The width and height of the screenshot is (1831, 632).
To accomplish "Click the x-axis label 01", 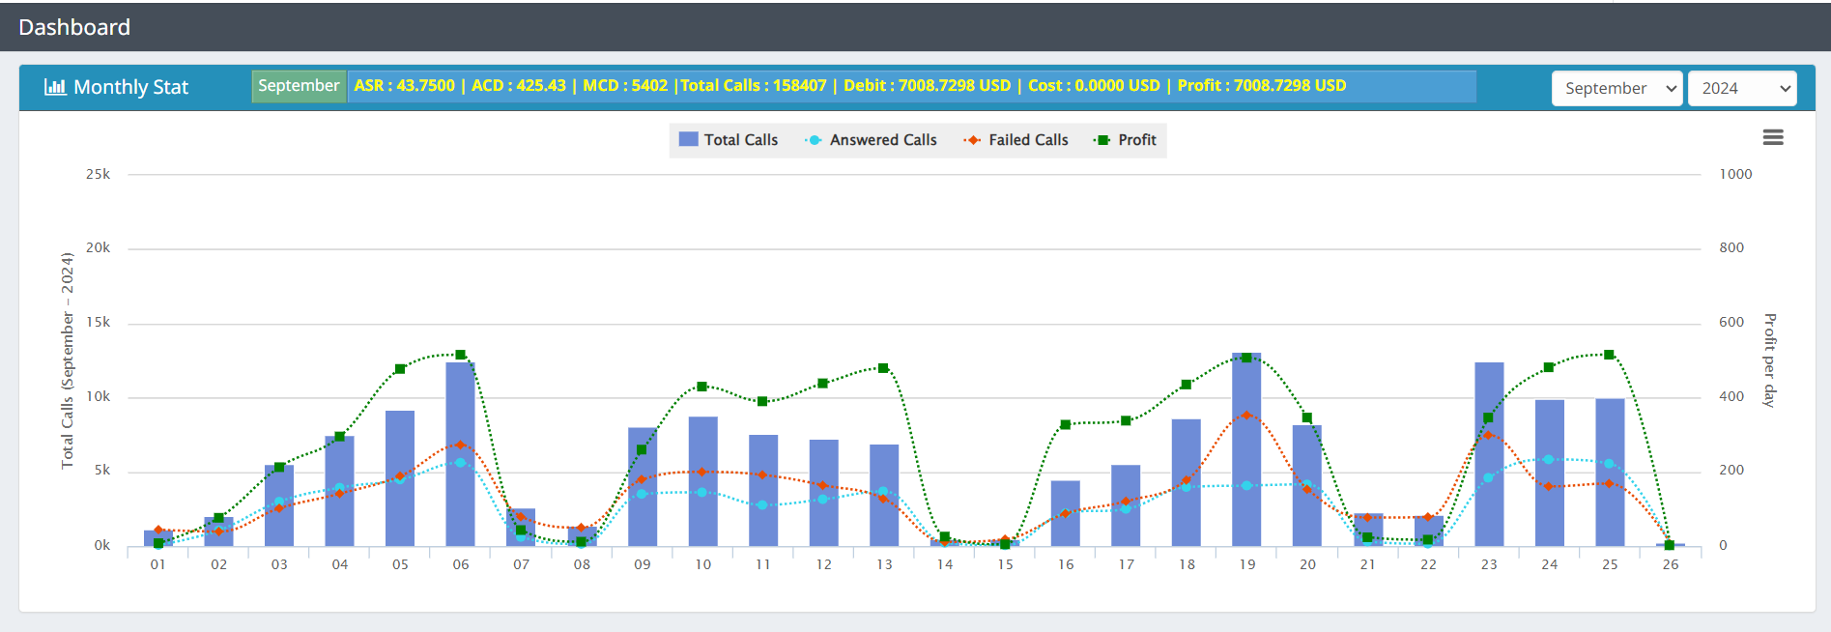I will point(158,564).
